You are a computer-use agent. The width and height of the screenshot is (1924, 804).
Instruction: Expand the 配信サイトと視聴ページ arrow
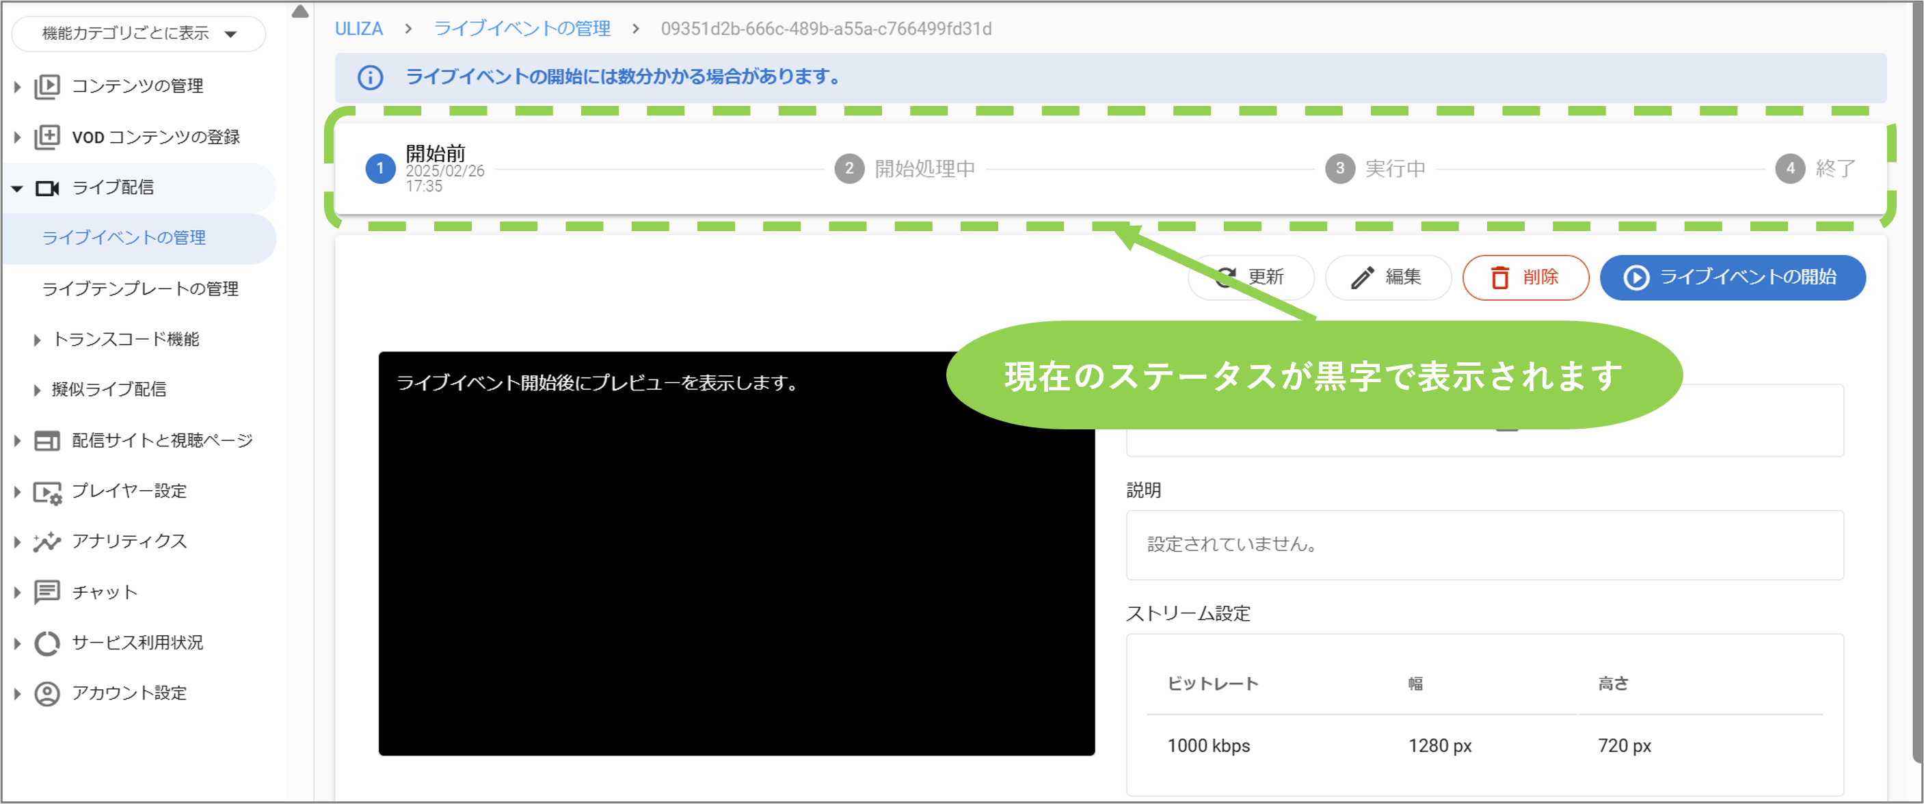click(x=17, y=441)
